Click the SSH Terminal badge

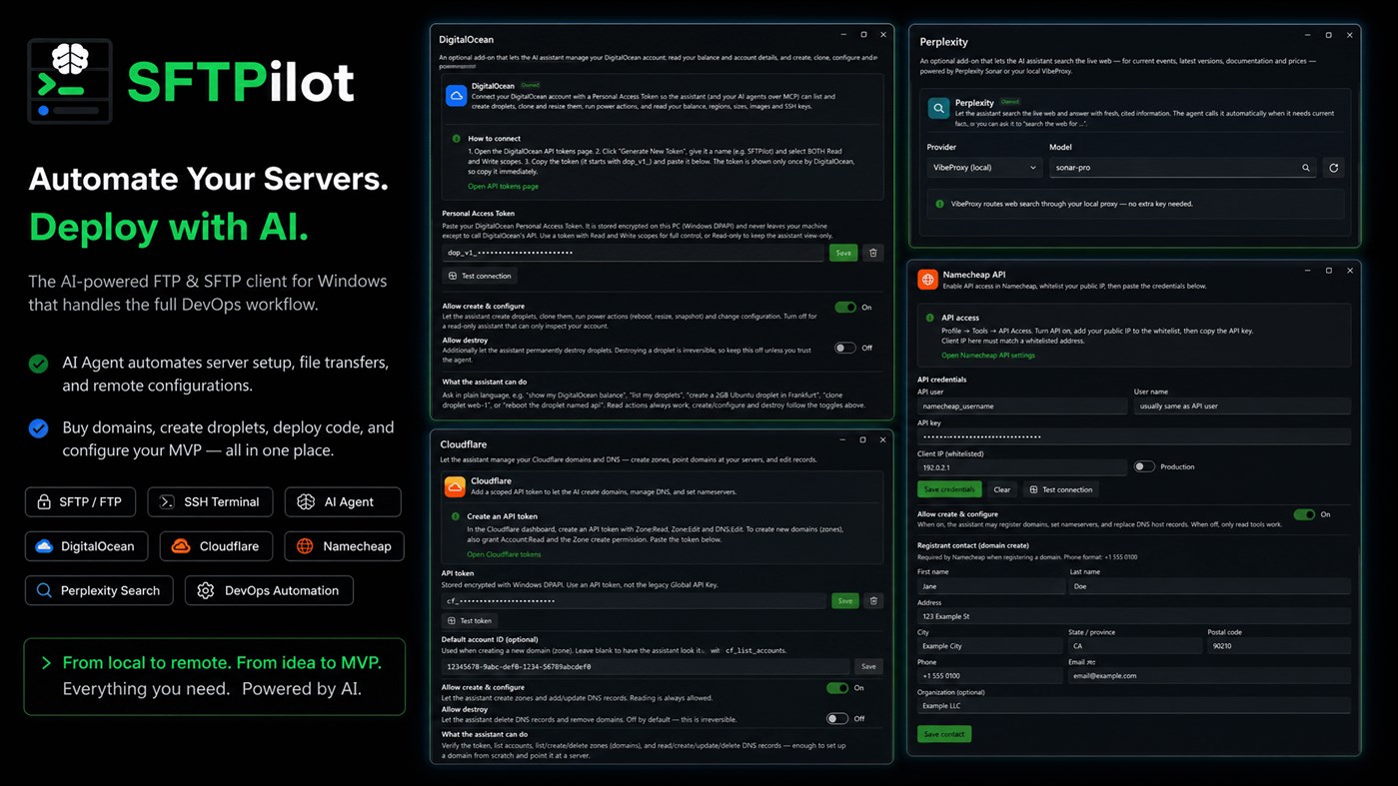[210, 501]
